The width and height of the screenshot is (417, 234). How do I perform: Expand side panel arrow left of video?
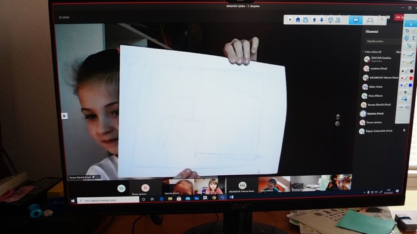(x=64, y=116)
